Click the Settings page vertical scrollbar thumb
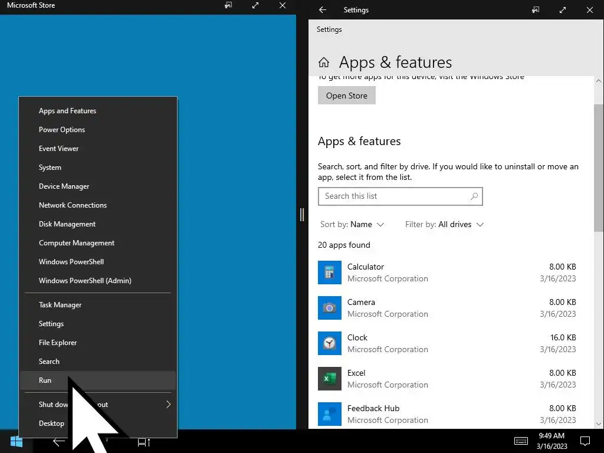Image resolution: width=604 pixels, height=453 pixels. [x=599, y=168]
